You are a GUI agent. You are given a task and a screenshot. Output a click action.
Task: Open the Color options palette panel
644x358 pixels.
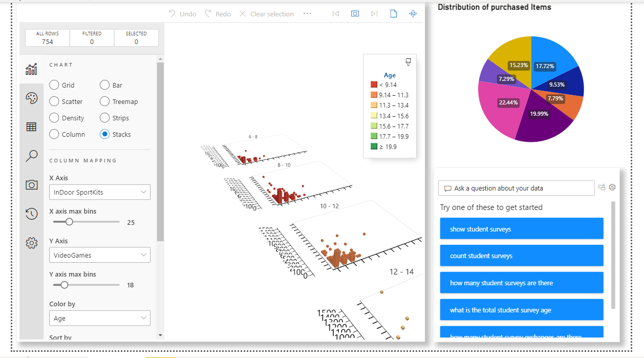click(31, 97)
